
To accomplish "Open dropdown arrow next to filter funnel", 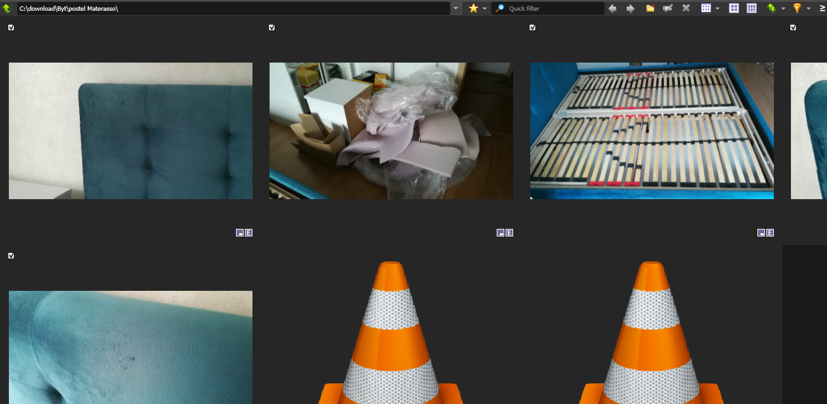I will [809, 9].
